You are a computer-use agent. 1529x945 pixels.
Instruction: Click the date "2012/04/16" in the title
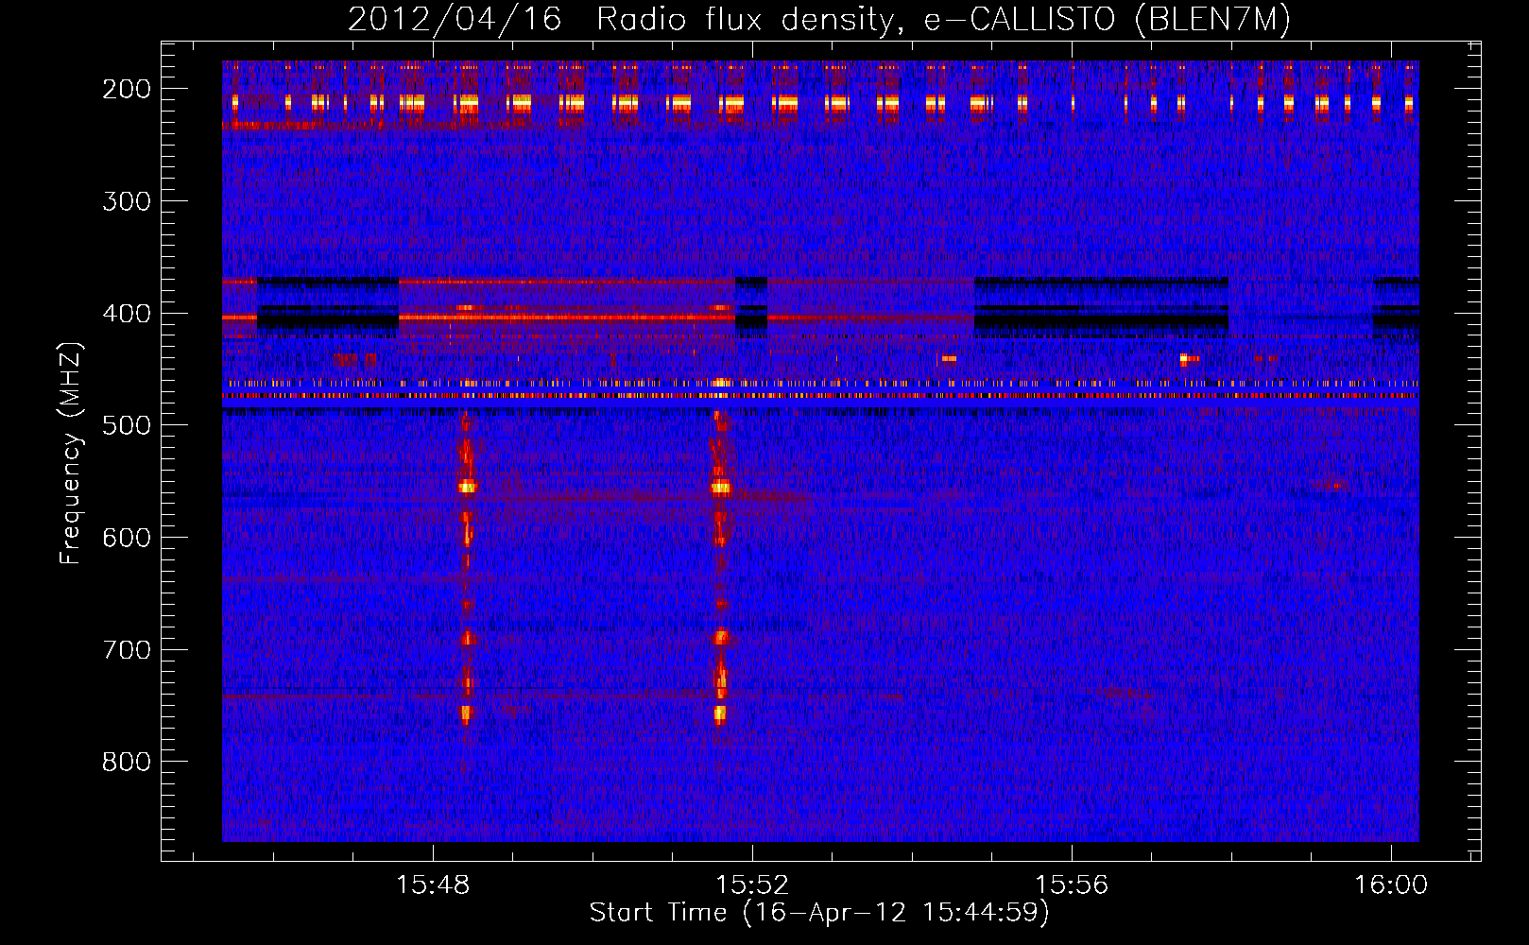pyautogui.click(x=455, y=19)
